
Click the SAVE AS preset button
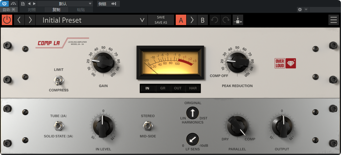161,22
